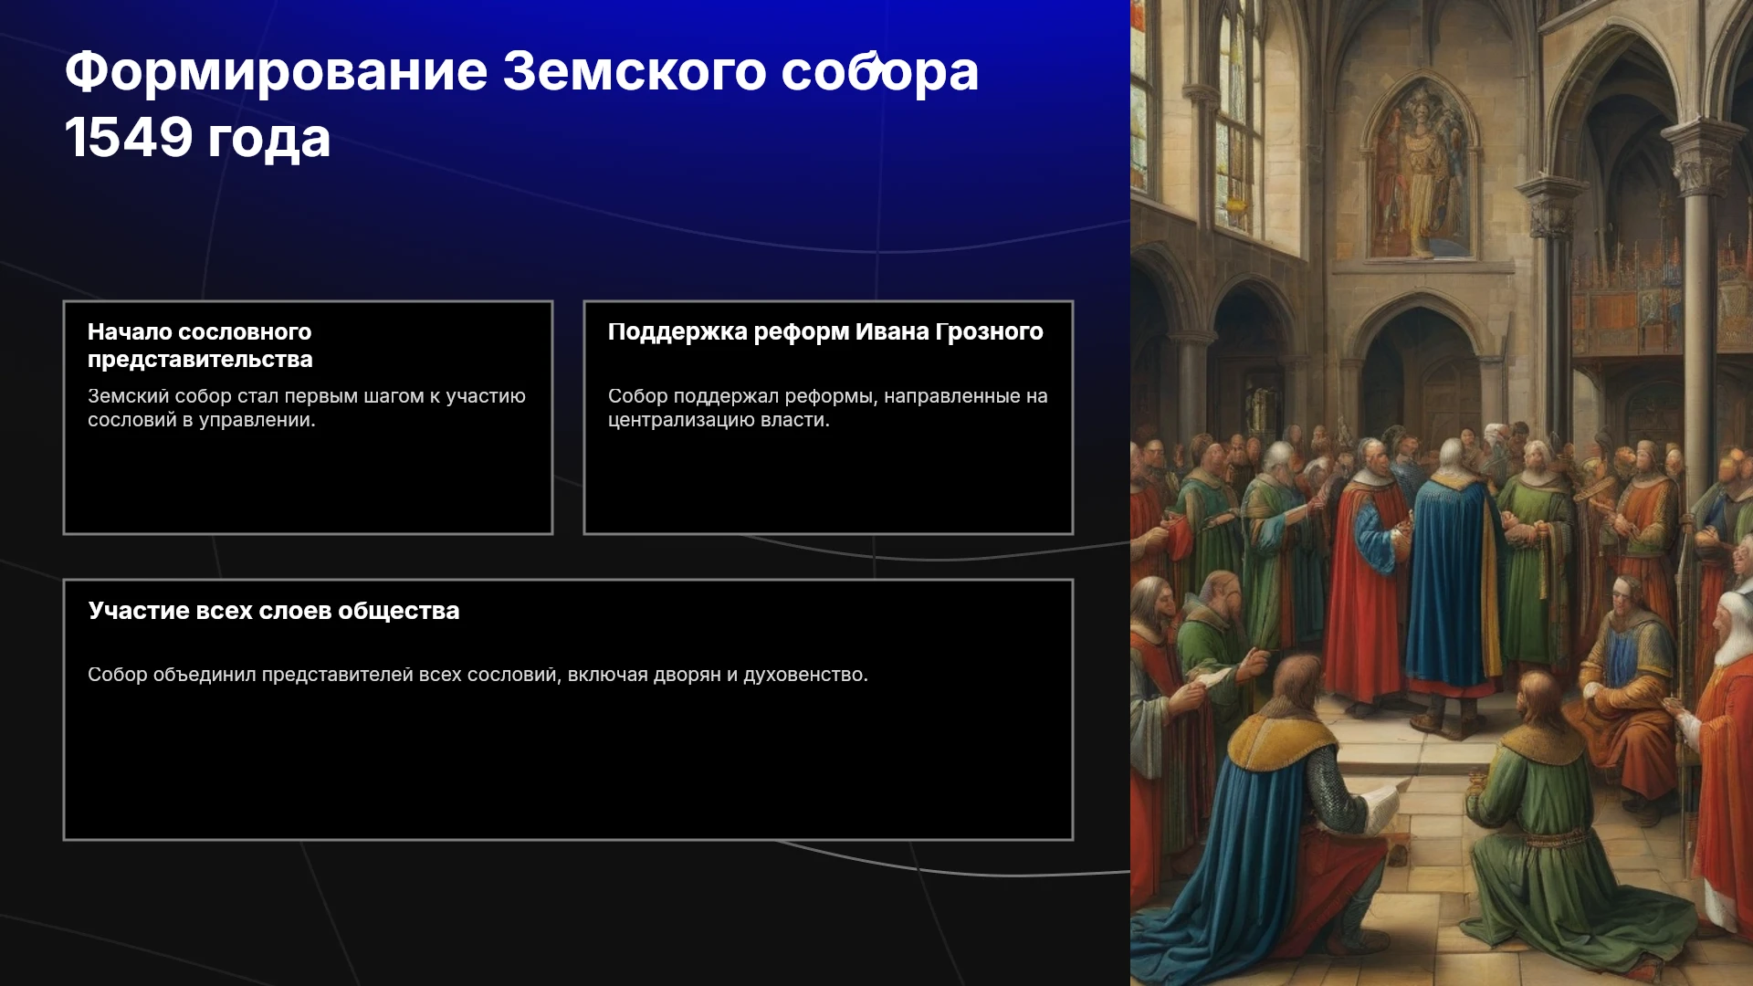Click empty space inside the wide bottom card
The width and height of the screenshot is (1753, 986).
tap(568, 762)
